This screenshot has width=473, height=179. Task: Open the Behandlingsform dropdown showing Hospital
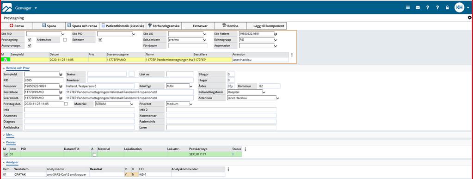(x=264, y=92)
